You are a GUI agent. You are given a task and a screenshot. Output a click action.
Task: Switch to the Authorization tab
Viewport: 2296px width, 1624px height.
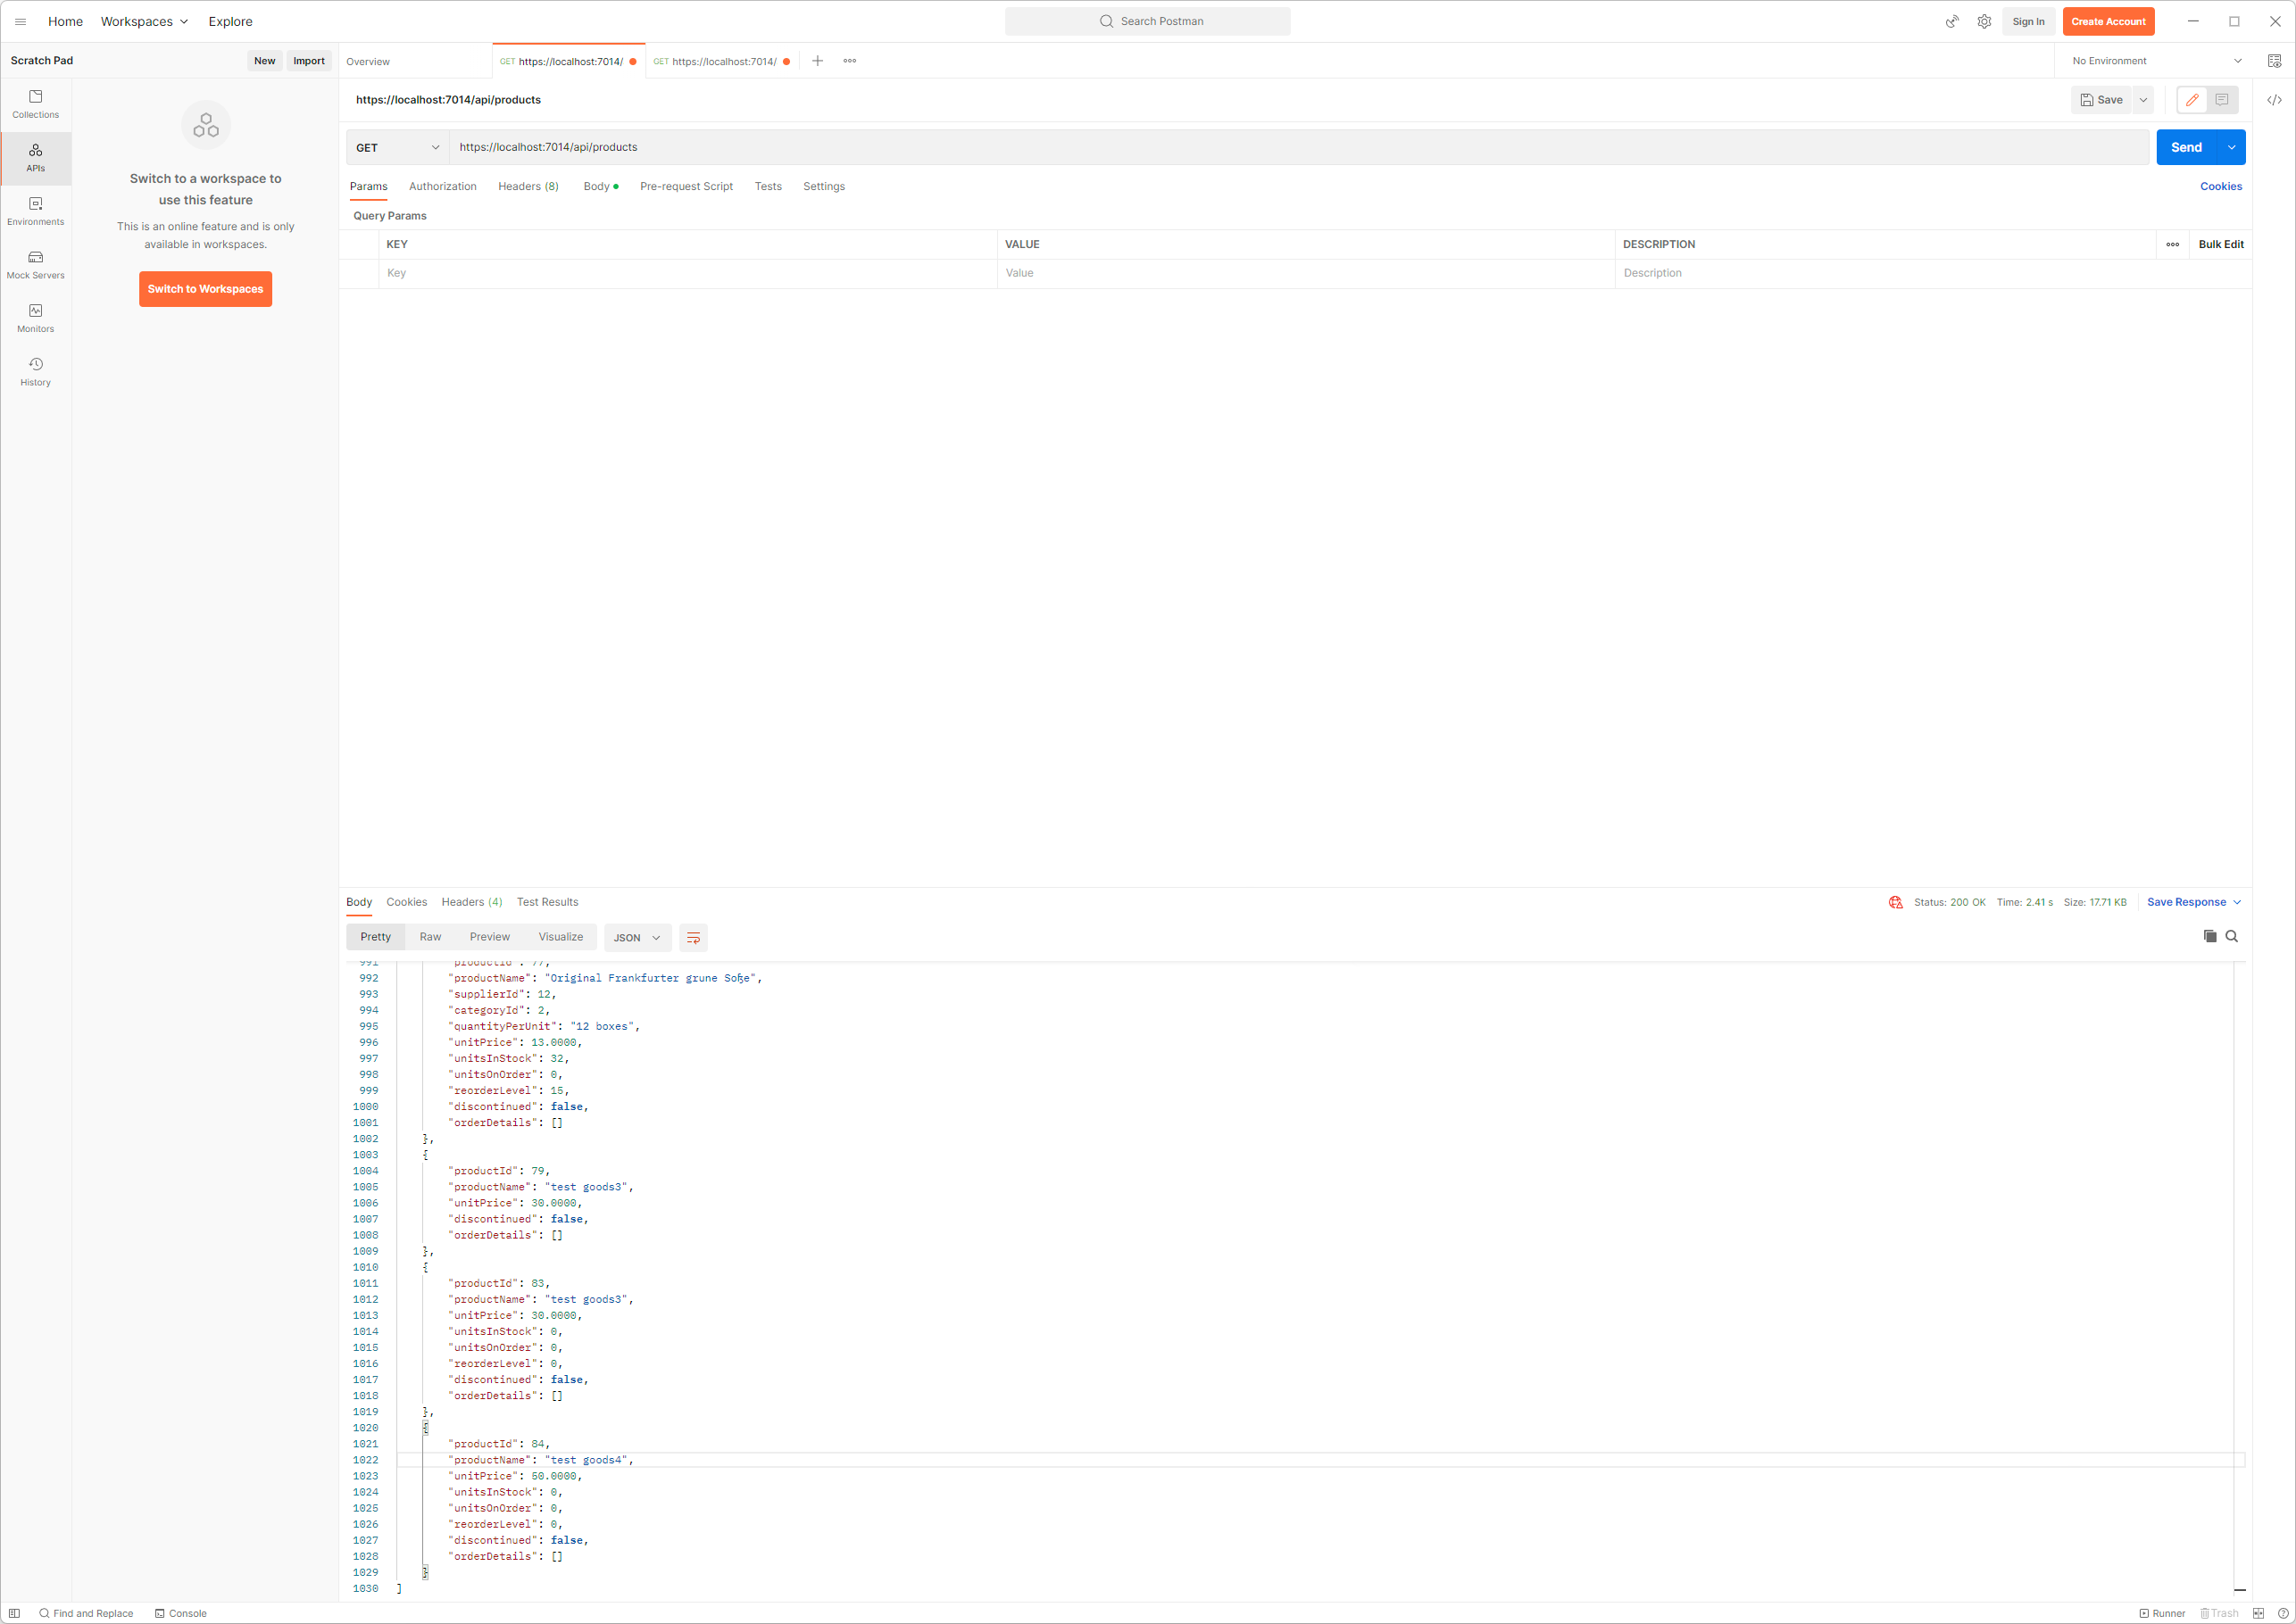(442, 186)
